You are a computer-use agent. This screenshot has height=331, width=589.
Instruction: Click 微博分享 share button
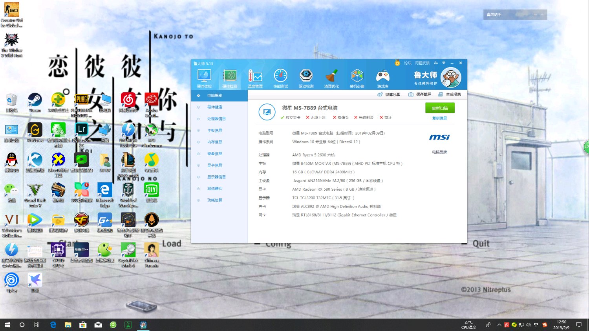(389, 95)
